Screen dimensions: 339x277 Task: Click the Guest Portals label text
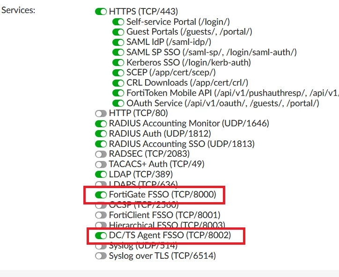(189, 32)
